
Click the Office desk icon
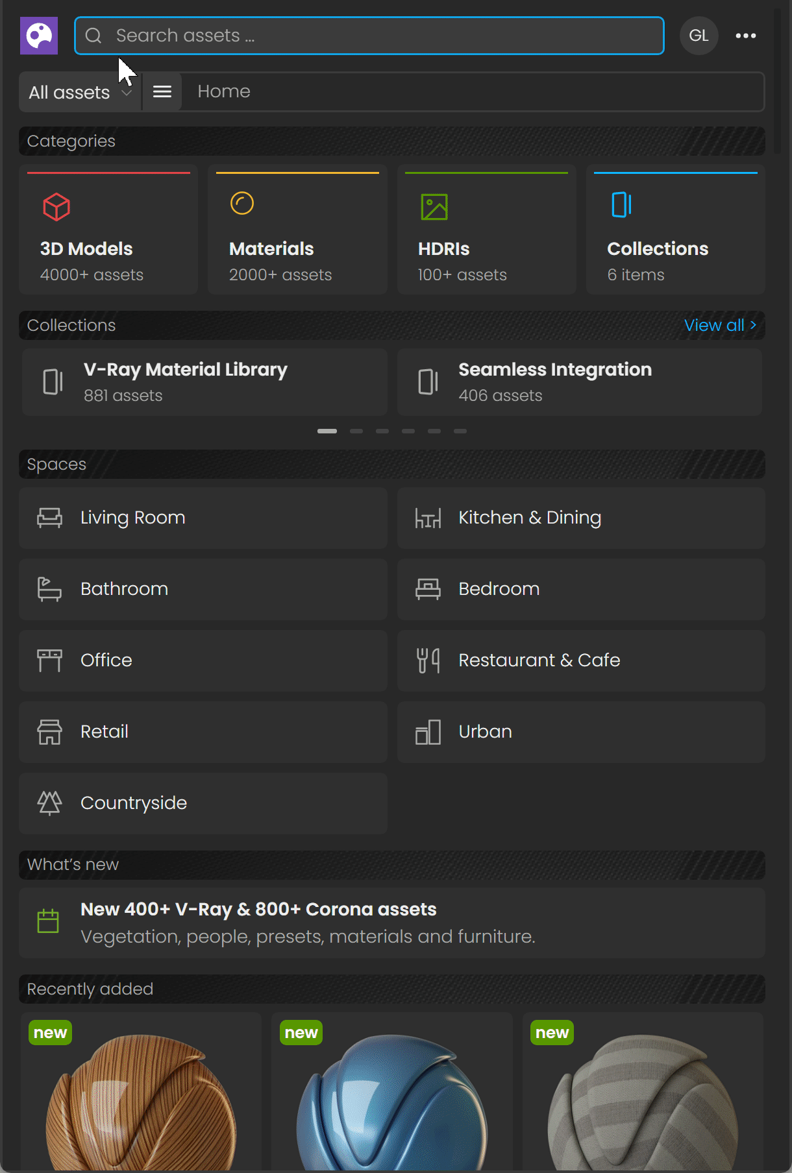click(50, 660)
